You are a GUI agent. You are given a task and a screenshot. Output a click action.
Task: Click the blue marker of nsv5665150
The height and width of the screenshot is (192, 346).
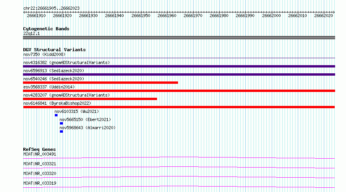coord(61,123)
